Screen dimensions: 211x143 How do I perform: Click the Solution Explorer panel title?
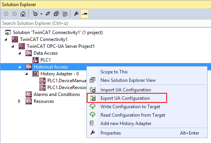[x=19, y=5]
